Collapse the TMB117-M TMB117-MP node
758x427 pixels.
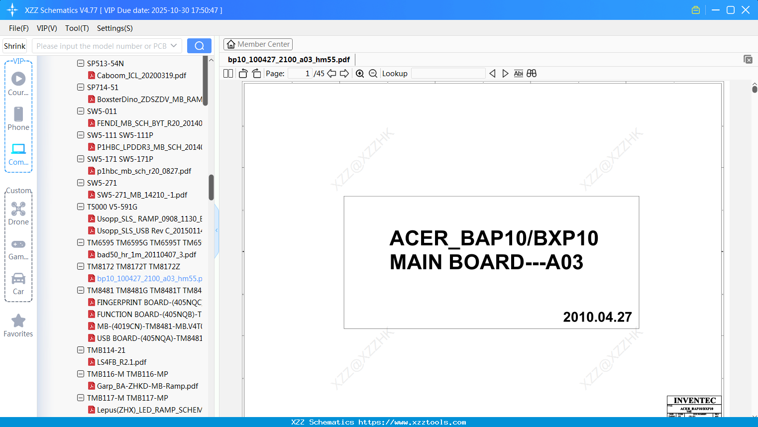pos(81,398)
